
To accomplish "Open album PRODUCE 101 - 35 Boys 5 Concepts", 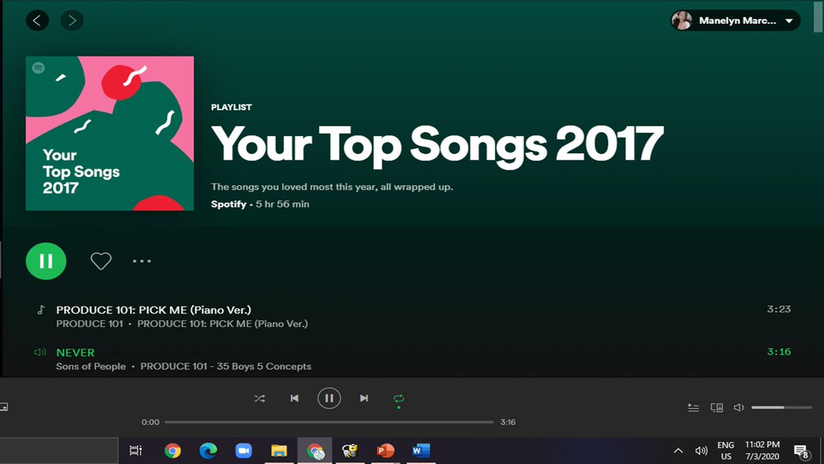I will 226,366.
